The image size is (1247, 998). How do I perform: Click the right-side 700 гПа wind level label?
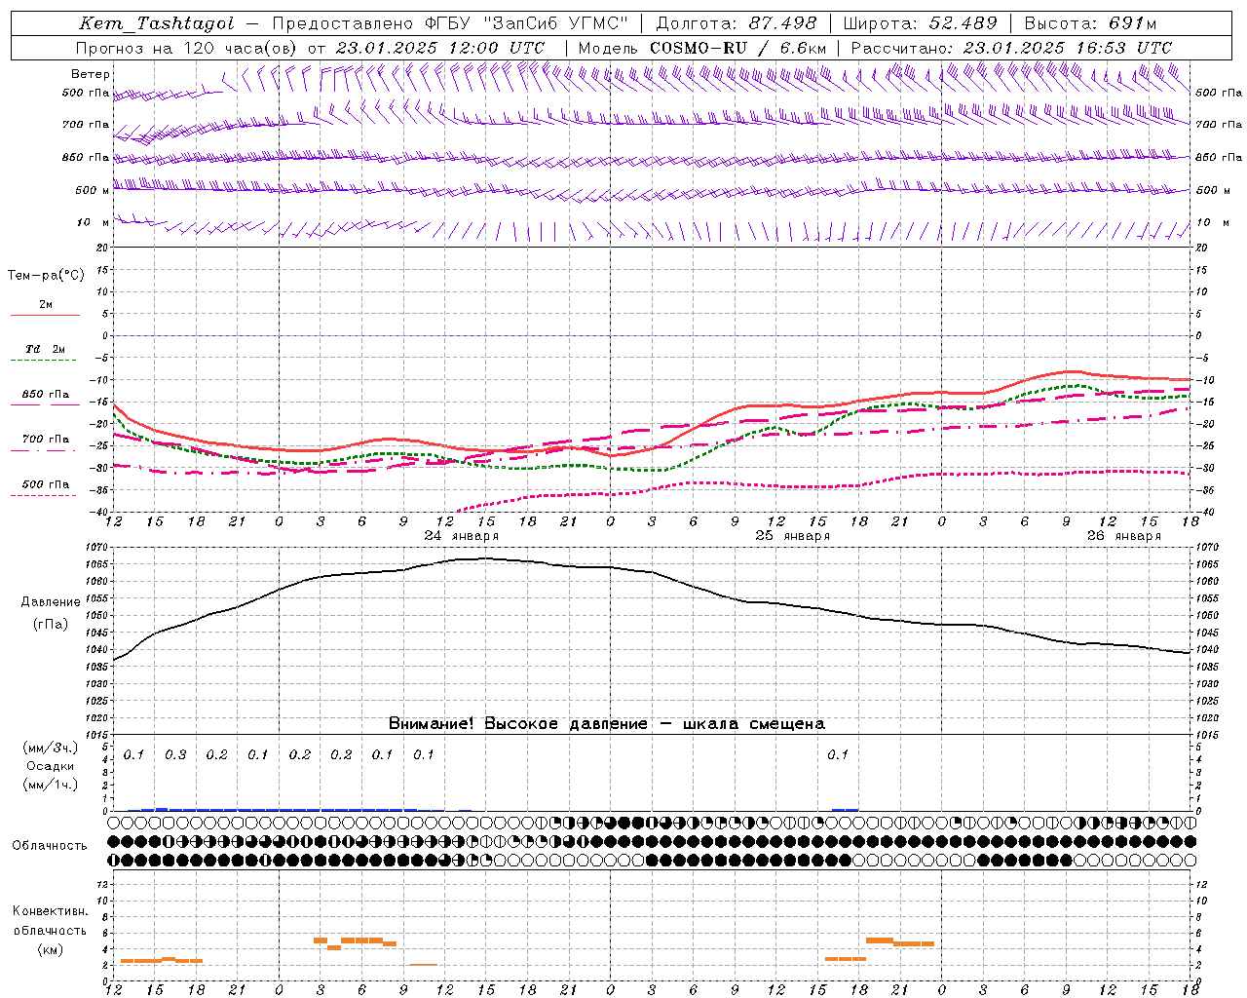coord(1219,125)
